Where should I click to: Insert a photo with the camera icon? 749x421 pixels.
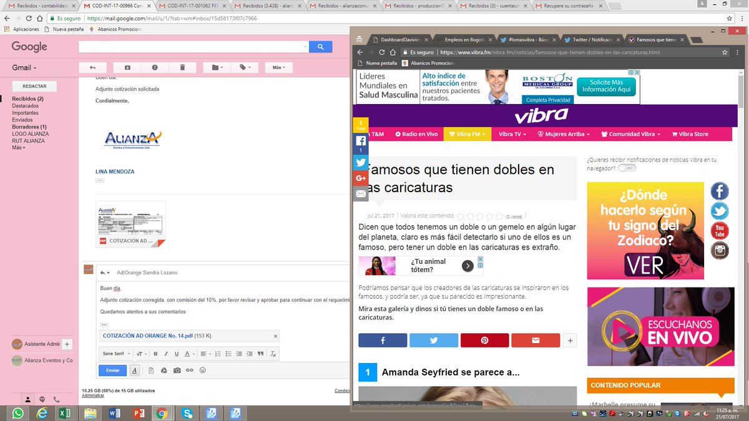pos(177,370)
